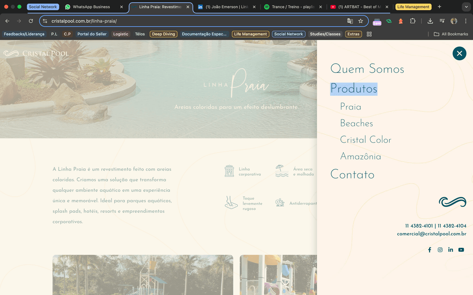Click the Produtos menu entry
The image size is (473, 295).
pos(353,88)
